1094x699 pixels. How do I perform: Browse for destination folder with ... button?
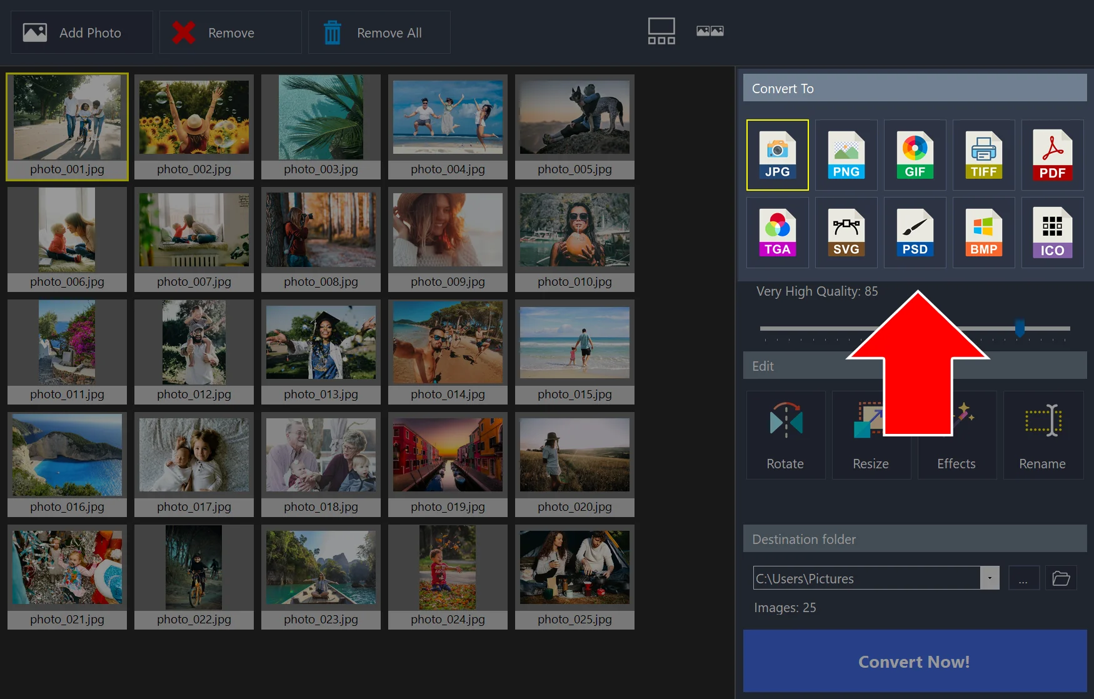pos(1023,578)
